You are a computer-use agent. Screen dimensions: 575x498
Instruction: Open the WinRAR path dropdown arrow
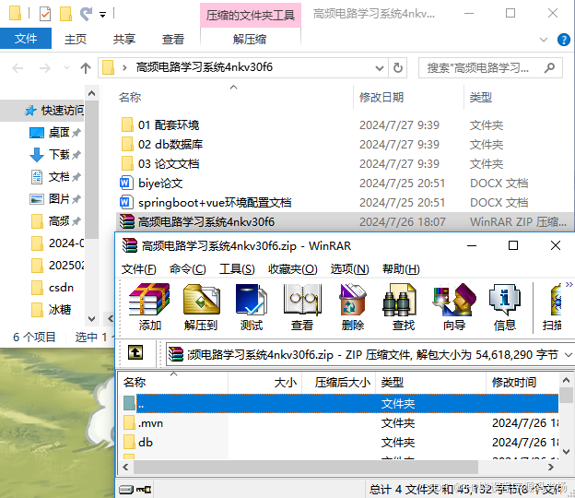click(568, 355)
